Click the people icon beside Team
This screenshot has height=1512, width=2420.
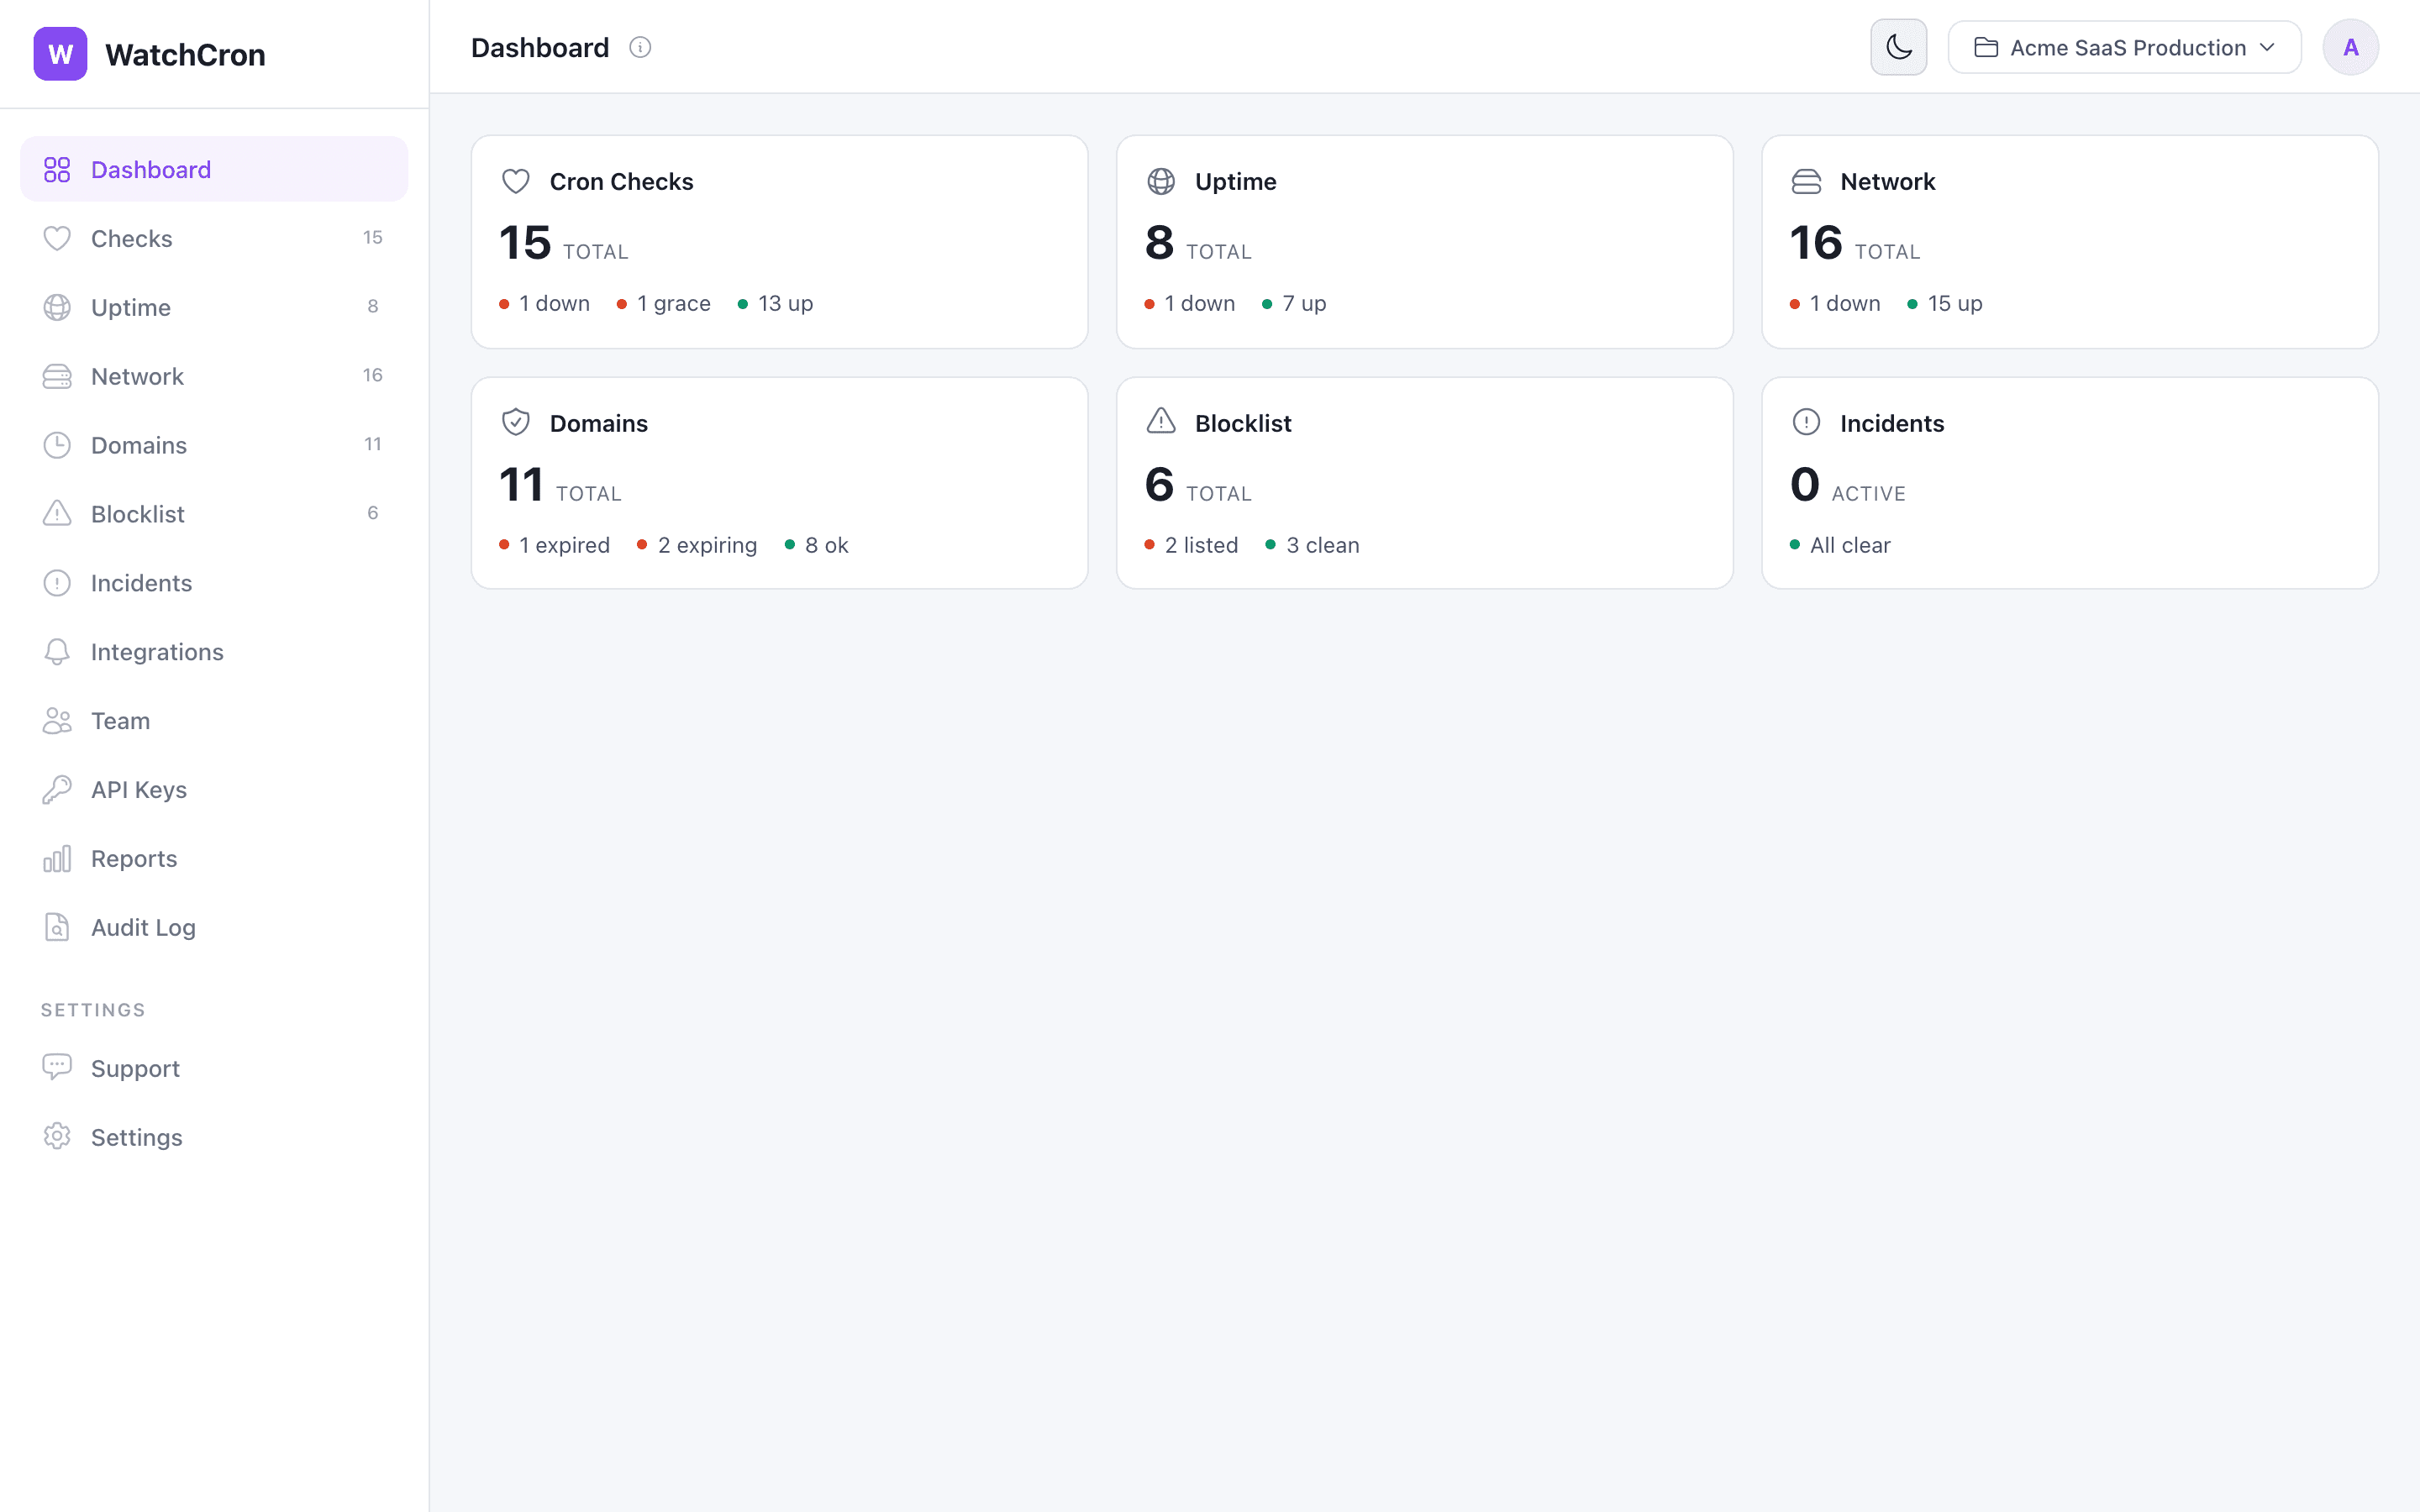(x=57, y=721)
